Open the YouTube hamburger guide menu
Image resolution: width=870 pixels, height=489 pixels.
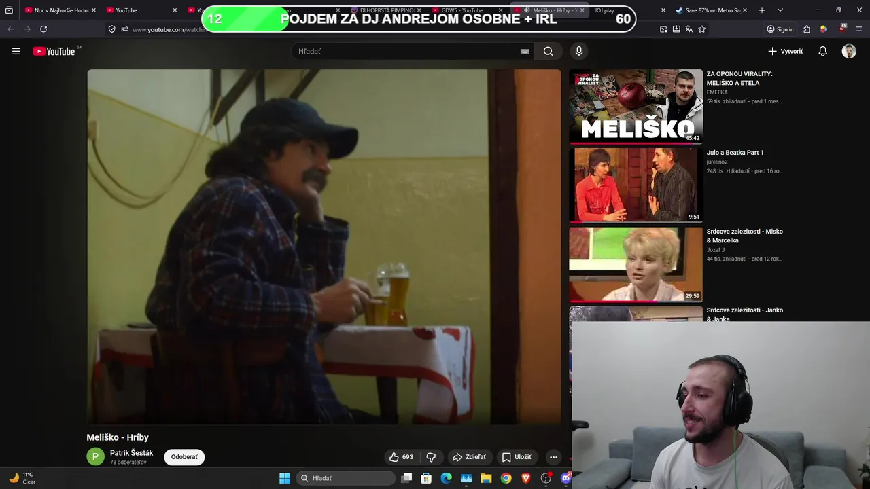(16, 51)
